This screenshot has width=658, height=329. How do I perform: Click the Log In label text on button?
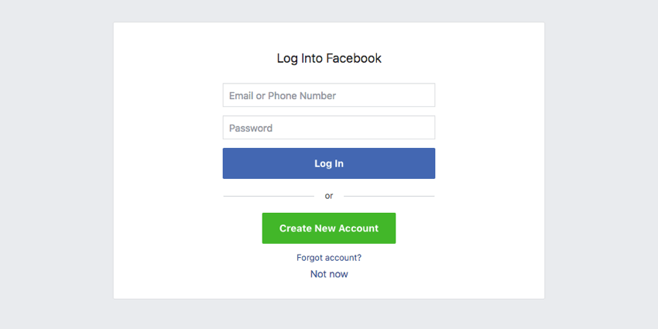click(329, 163)
